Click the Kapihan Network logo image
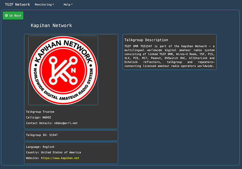 click(x=63, y=70)
